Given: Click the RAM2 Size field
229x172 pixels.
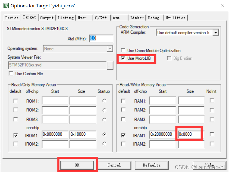Looking at the screenshot, I should [191, 110].
